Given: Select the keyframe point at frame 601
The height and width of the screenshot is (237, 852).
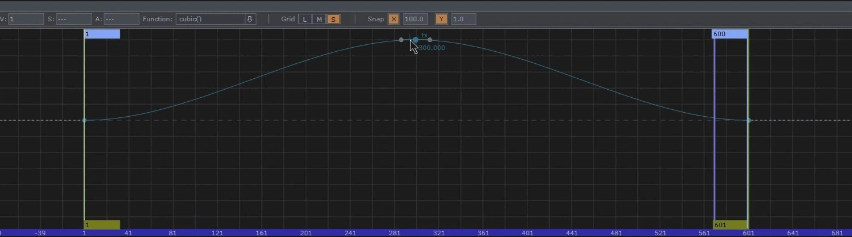Looking at the screenshot, I should [x=749, y=120].
